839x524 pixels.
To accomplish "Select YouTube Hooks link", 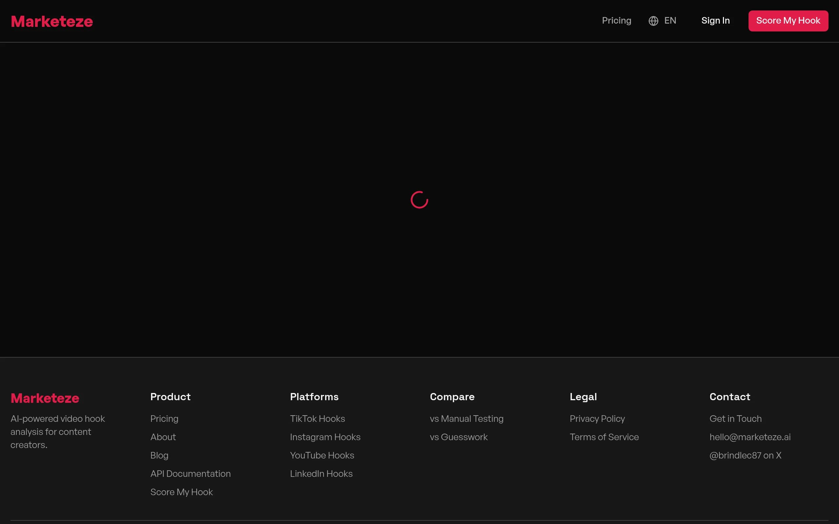I will tap(322, 455).
